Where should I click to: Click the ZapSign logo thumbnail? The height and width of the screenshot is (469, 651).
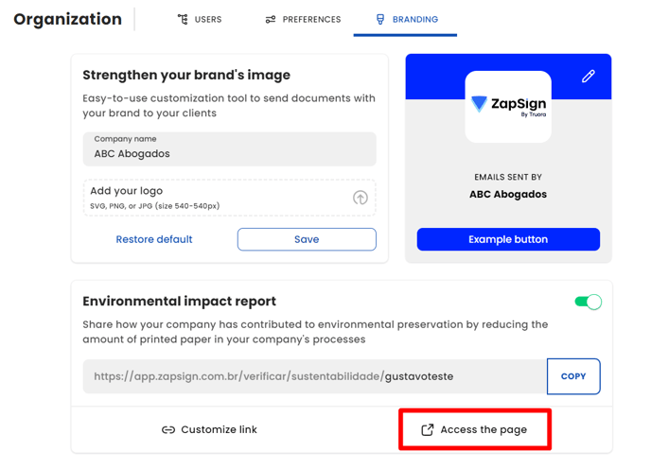coord(508,107)
